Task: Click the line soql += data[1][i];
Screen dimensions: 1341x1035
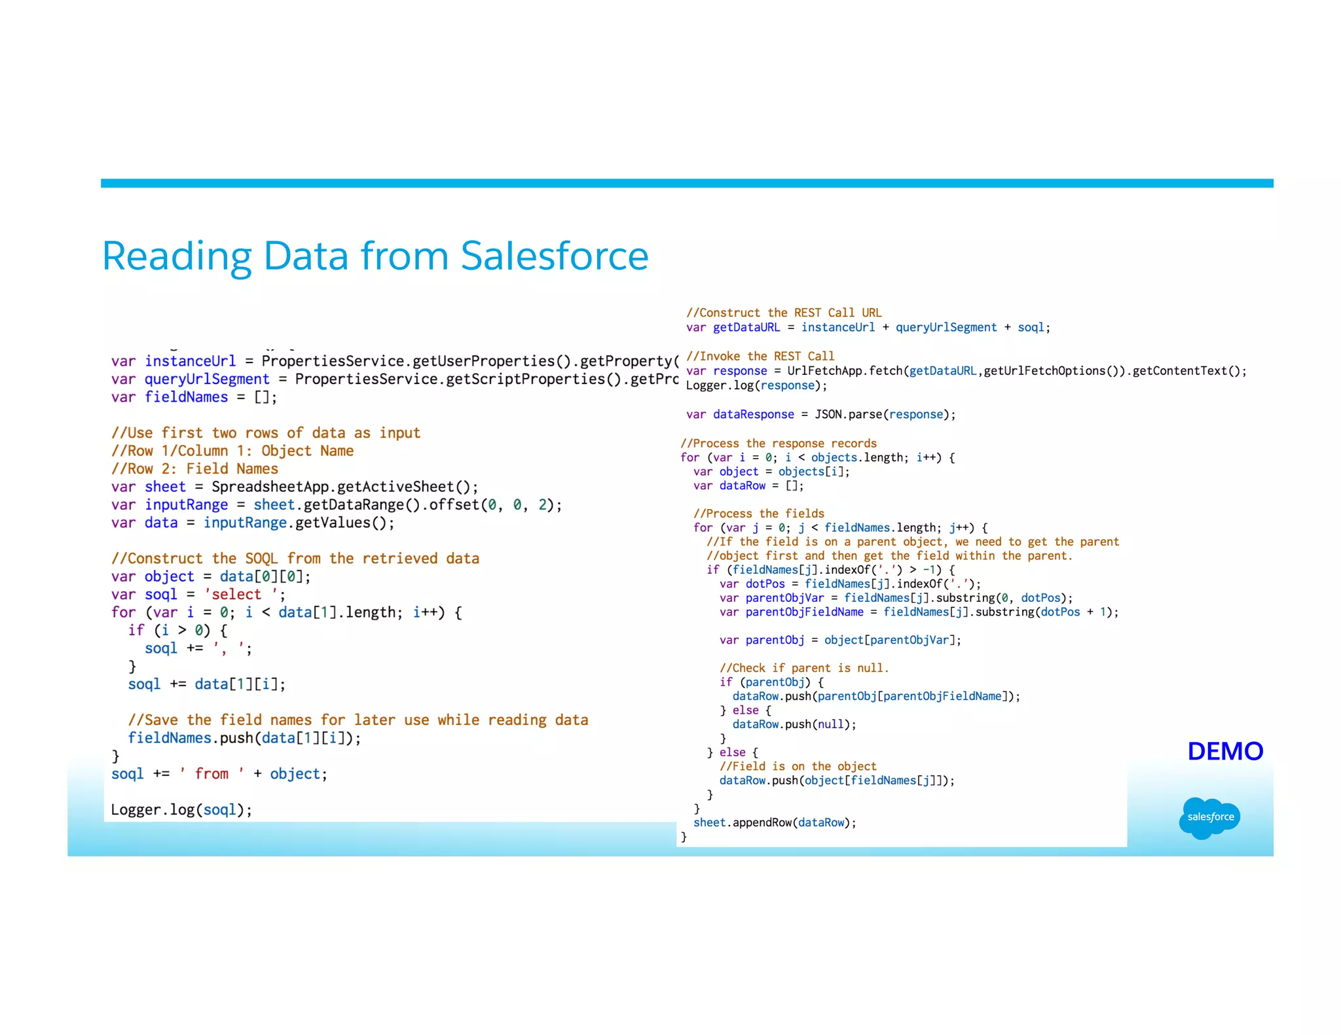Action: coord(207,684)
